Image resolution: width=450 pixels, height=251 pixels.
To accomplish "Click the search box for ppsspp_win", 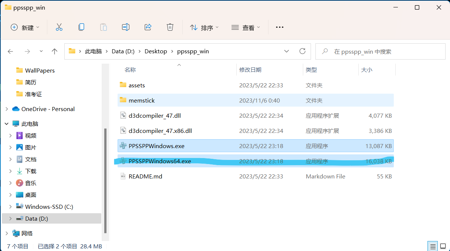I will click(380, 51).
